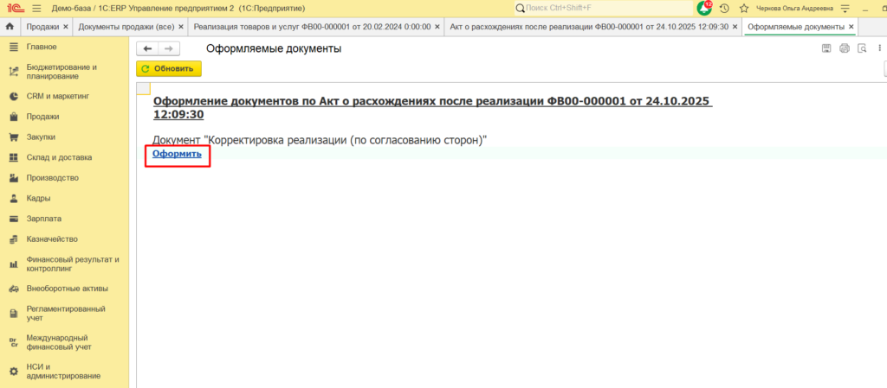
Task: Close Реализация товаров и услуг tab
Action: click(437, 27)
